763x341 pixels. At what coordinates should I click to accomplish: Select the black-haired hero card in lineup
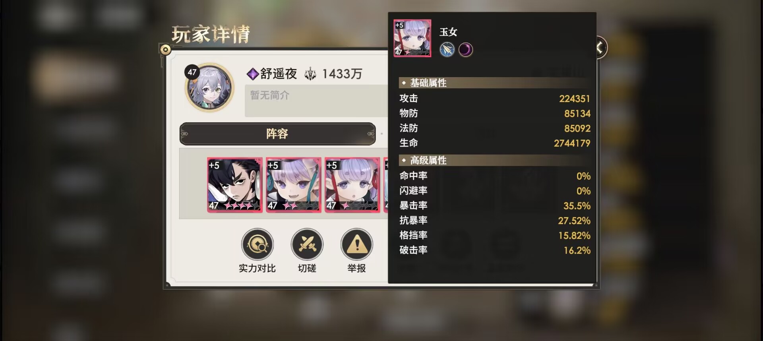pyautogui.click(x=234, y=185)
